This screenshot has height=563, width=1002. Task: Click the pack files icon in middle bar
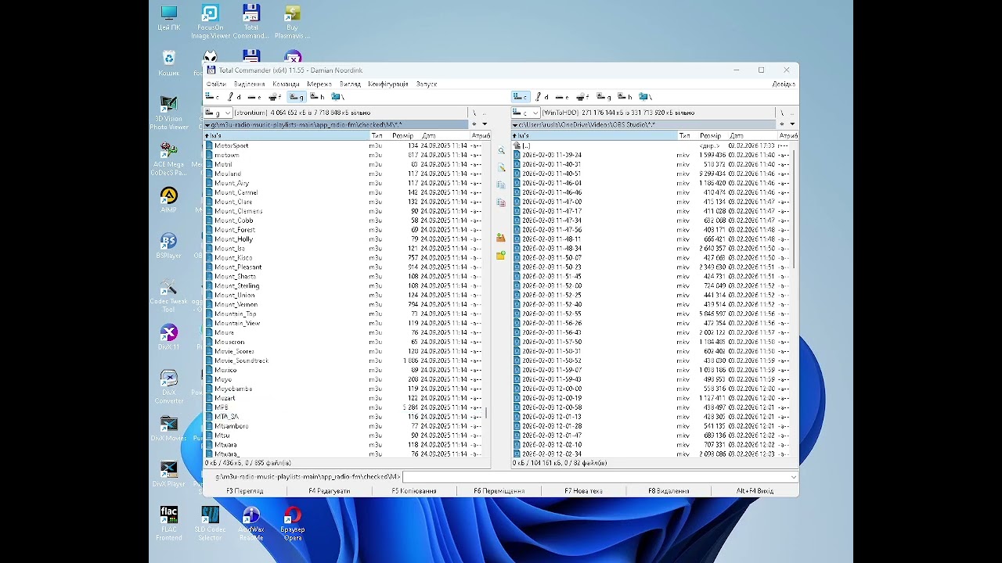501,238
